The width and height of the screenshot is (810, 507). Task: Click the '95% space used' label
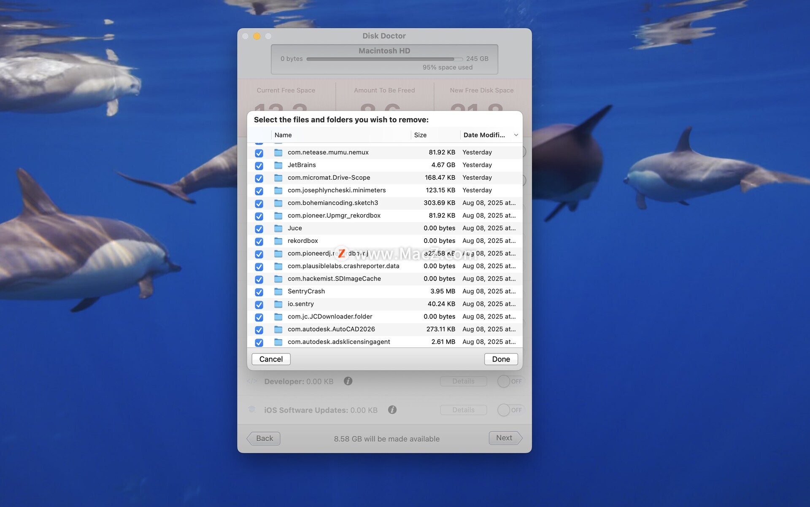(448, 67)
